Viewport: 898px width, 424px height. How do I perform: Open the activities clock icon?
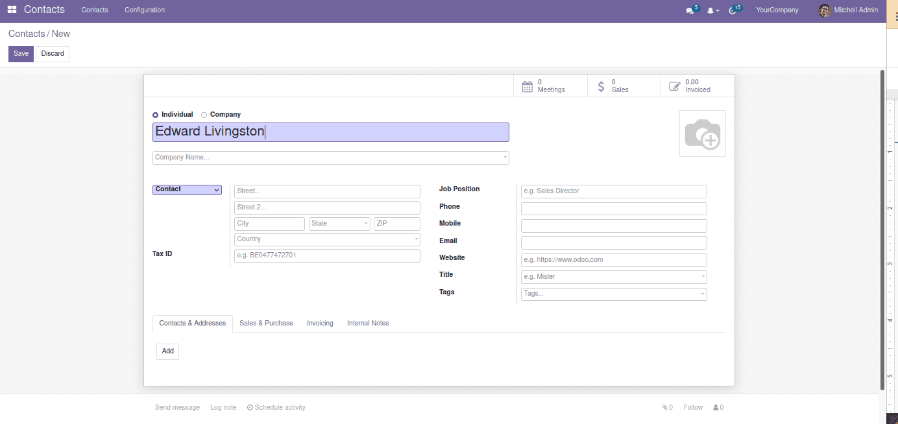(x=733, y=10)
